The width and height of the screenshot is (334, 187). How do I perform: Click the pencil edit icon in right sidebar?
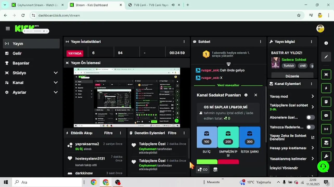point(326,57)
